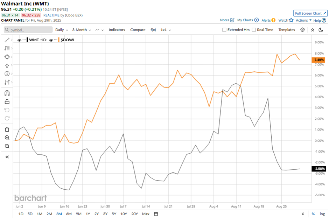Open the Templates menu
329x218 pixels.
[x=287, y=30]
